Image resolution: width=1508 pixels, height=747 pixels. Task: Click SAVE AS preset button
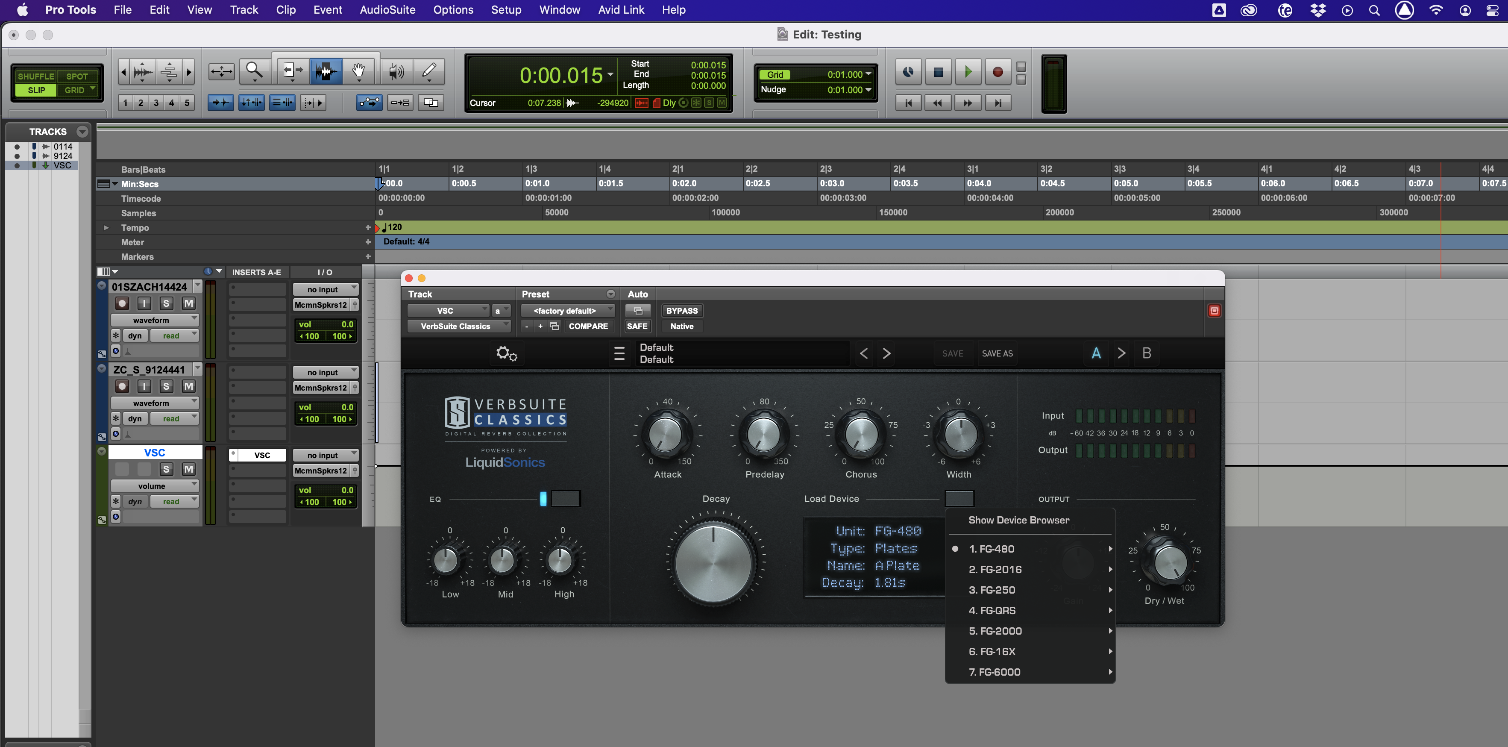[x=997, y=353]
